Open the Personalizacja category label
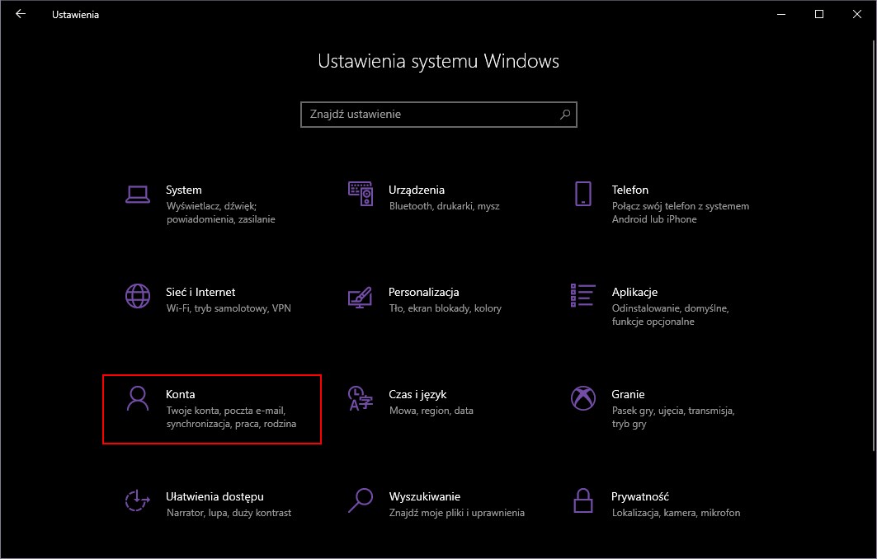The width and height of the screenshot is (877, 559). pos(423,293)
